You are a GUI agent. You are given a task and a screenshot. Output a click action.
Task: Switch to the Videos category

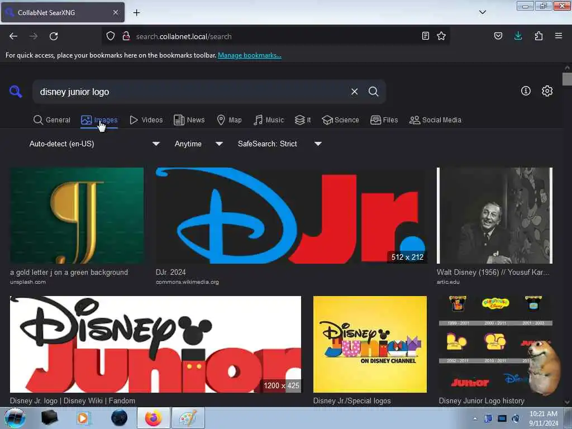(x=146, y=120)
